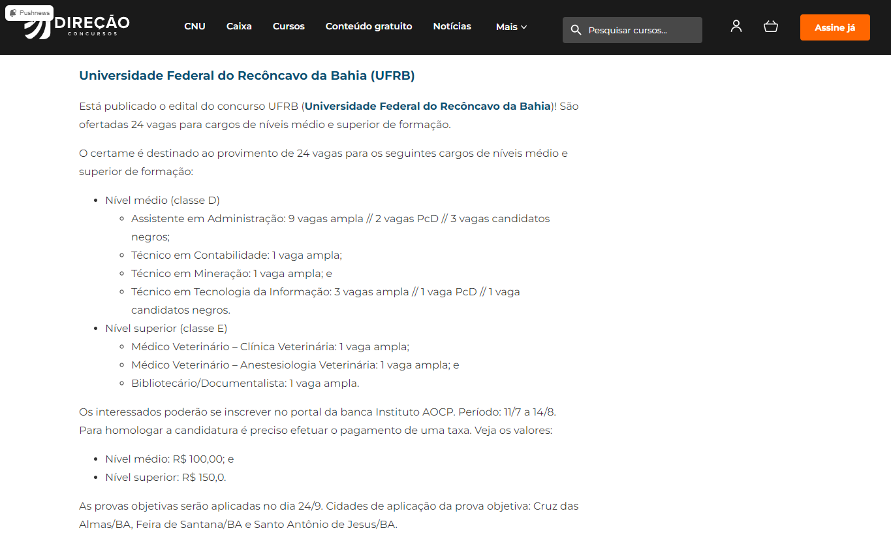Click the search magnifier icon
Image resolution: width=891 pixels, height=541 pixels.
(576, 30)
